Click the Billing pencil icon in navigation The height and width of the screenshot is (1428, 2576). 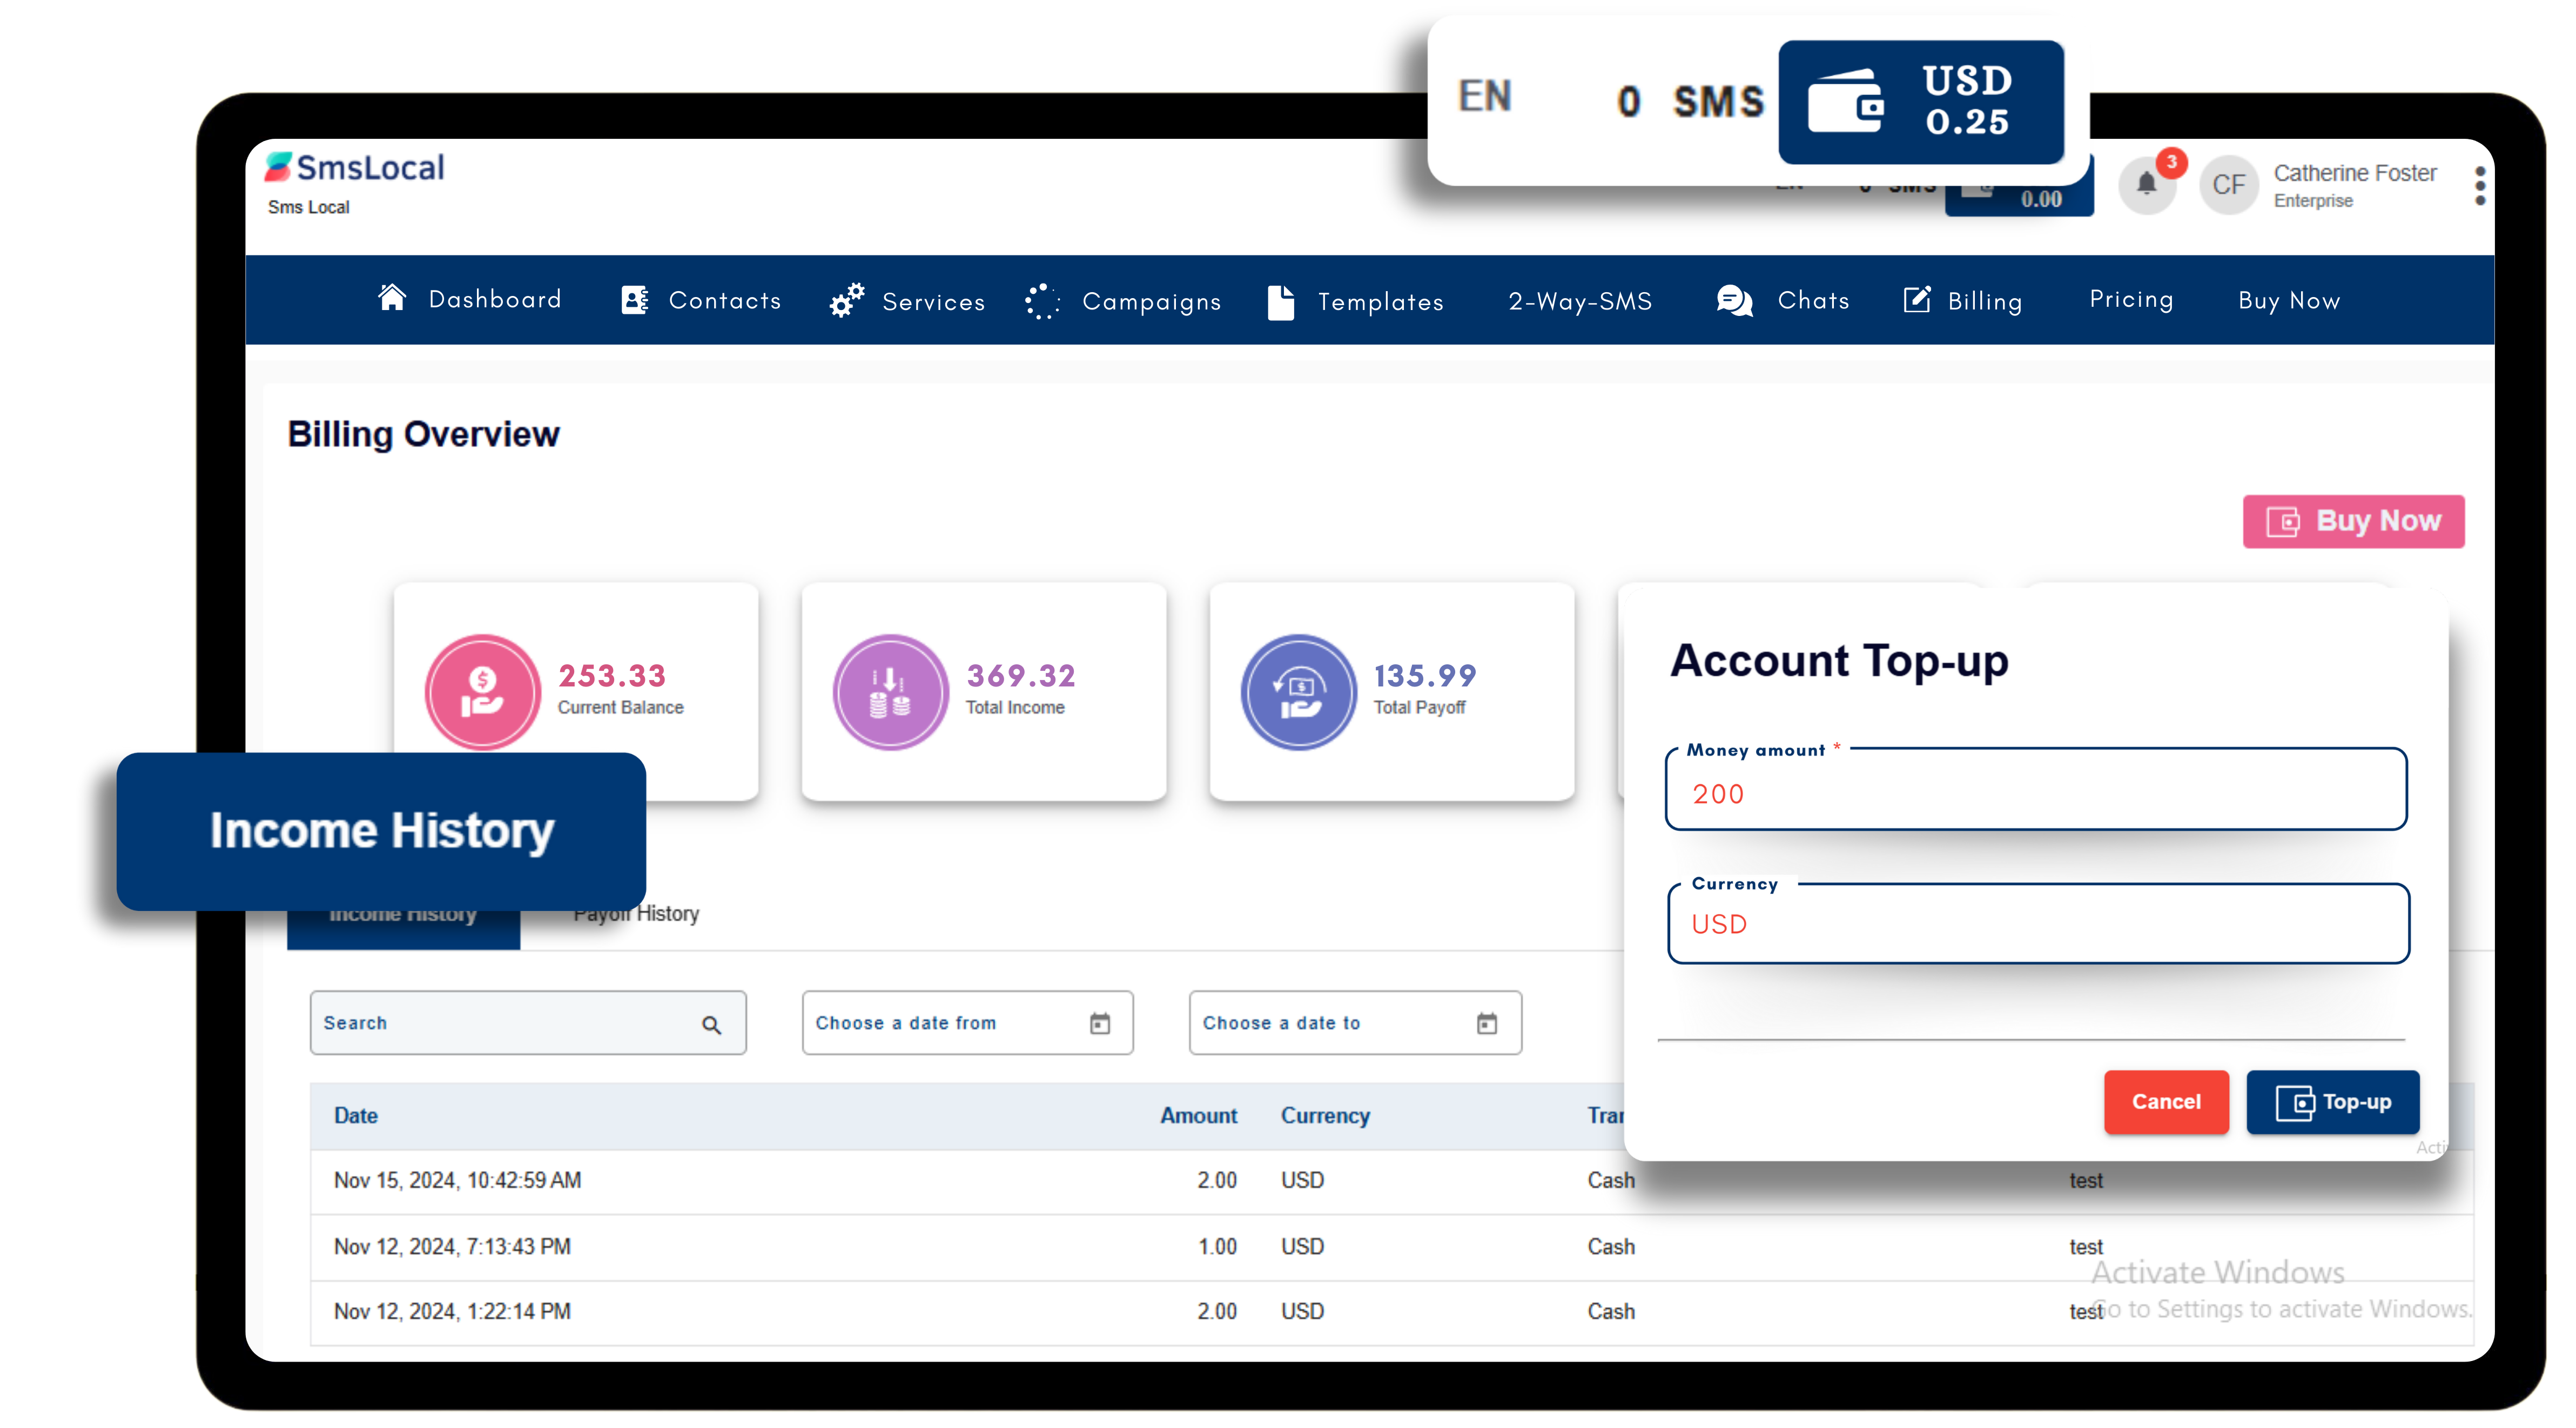pyautogui.click(x=1917, y=300)
